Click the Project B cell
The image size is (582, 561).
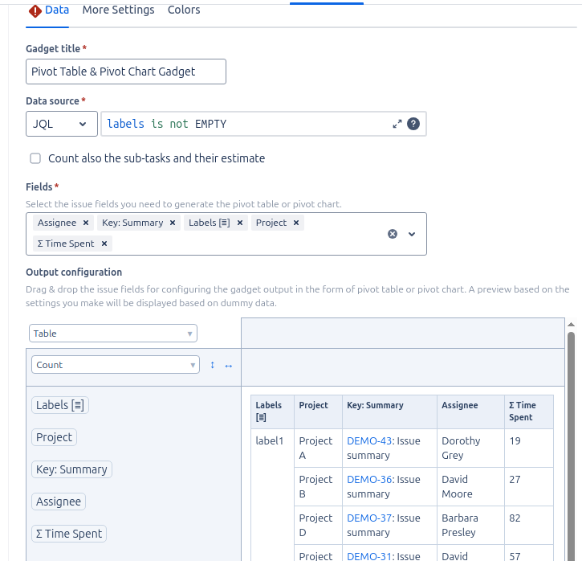[318, 487]
